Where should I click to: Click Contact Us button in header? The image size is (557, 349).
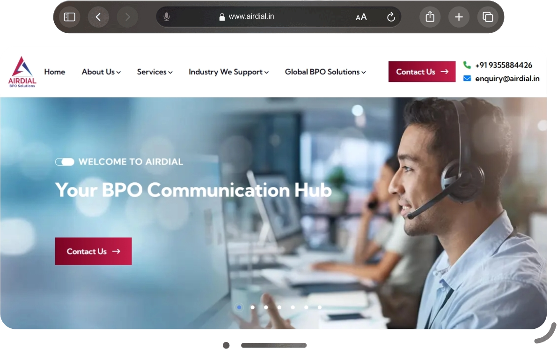422,71
